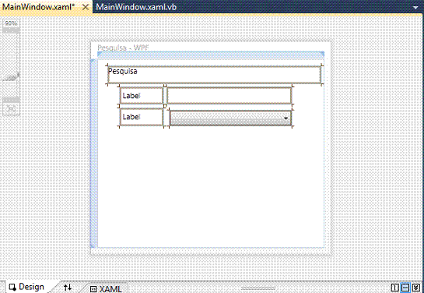Screen dimensions: 424x293
Task: Click the pane splitter grip handle
Action: [258, 288]
